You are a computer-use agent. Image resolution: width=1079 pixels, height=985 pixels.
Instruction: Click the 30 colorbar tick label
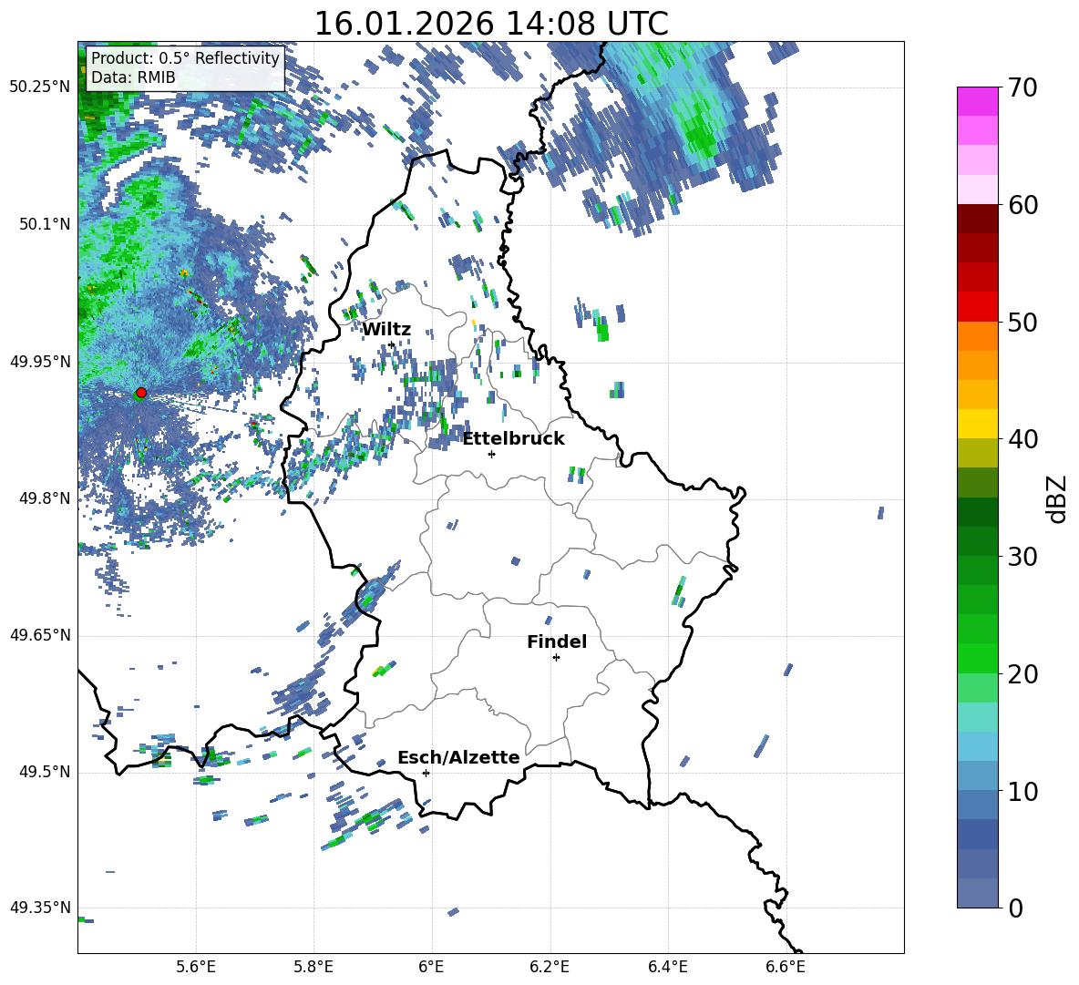click(x=1022, y=557)
